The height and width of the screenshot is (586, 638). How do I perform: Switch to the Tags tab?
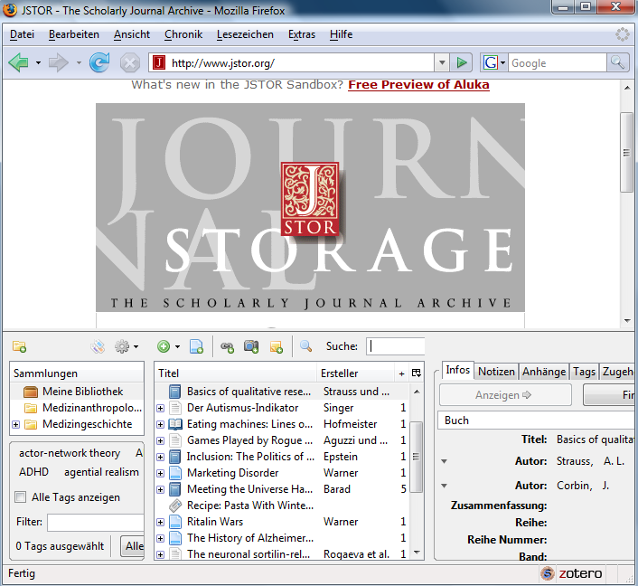[x=585, y=372]
